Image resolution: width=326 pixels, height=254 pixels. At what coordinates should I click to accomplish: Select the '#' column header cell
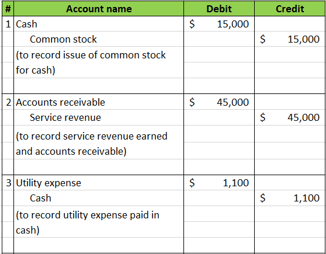pyautogui.click(x=8, y=9)
